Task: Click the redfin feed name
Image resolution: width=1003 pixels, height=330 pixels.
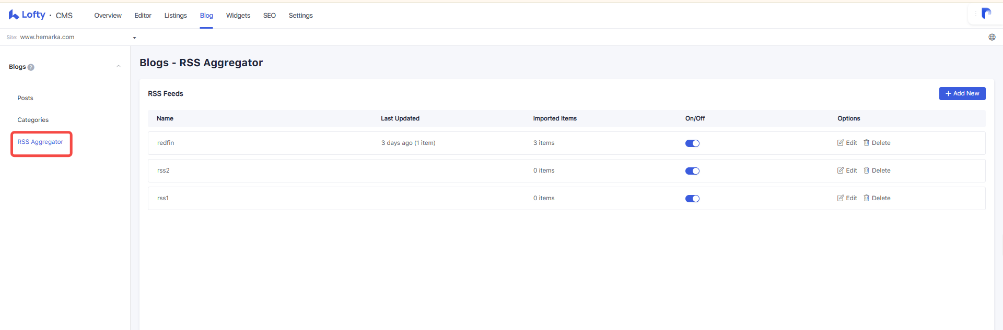Action: (x=166, y=143)
